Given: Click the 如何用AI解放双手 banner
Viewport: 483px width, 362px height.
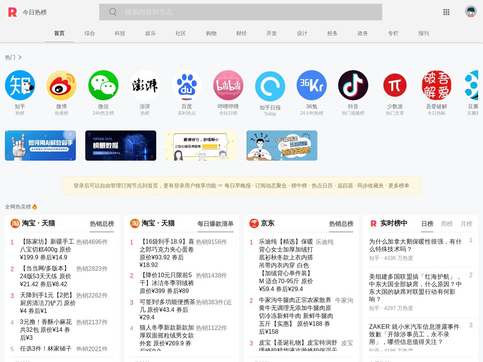Looking at the screenshot, I should [40, 146].
